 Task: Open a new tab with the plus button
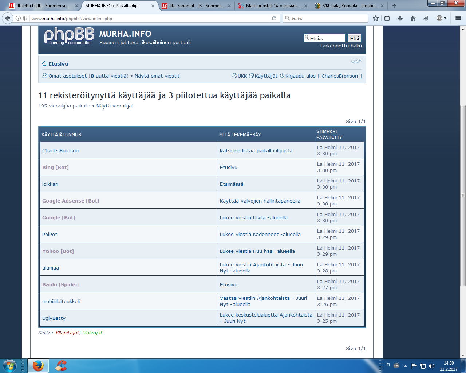394,6
